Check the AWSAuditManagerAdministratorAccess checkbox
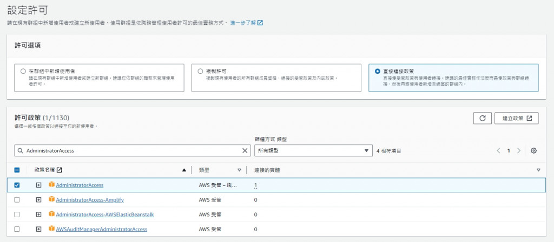 pyautogui.click(x=17, y=230)
